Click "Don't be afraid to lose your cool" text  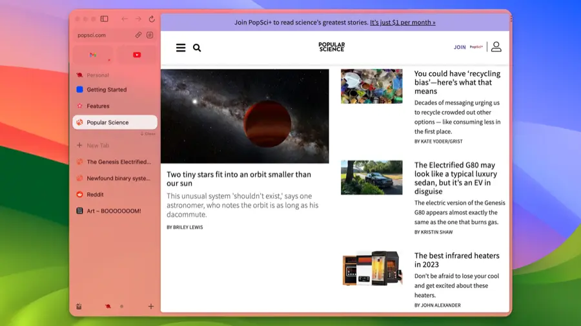tap(456, 285)
